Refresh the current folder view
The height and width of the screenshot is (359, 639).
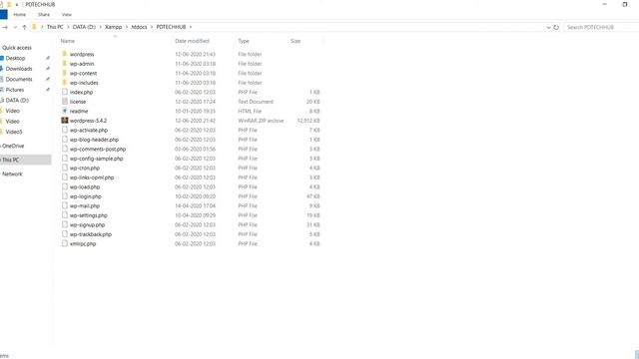tap(556, 27)
